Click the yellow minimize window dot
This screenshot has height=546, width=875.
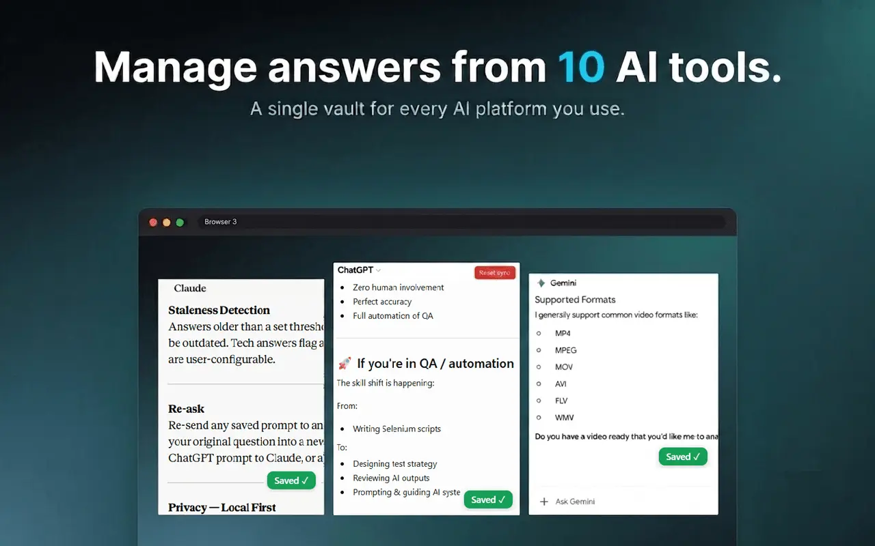coord(167,222)
